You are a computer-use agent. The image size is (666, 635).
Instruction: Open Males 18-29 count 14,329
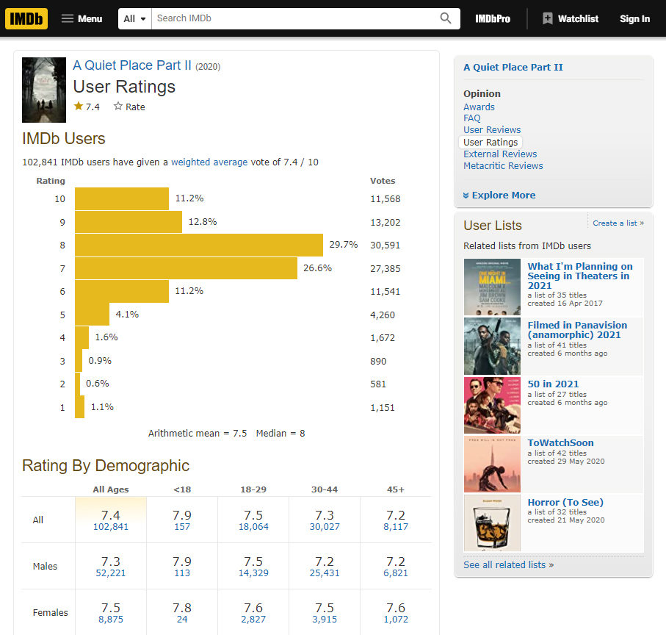tap(253, 573)
